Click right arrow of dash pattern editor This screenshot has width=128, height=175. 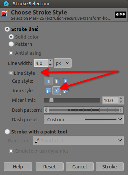[x=121, y=110]
